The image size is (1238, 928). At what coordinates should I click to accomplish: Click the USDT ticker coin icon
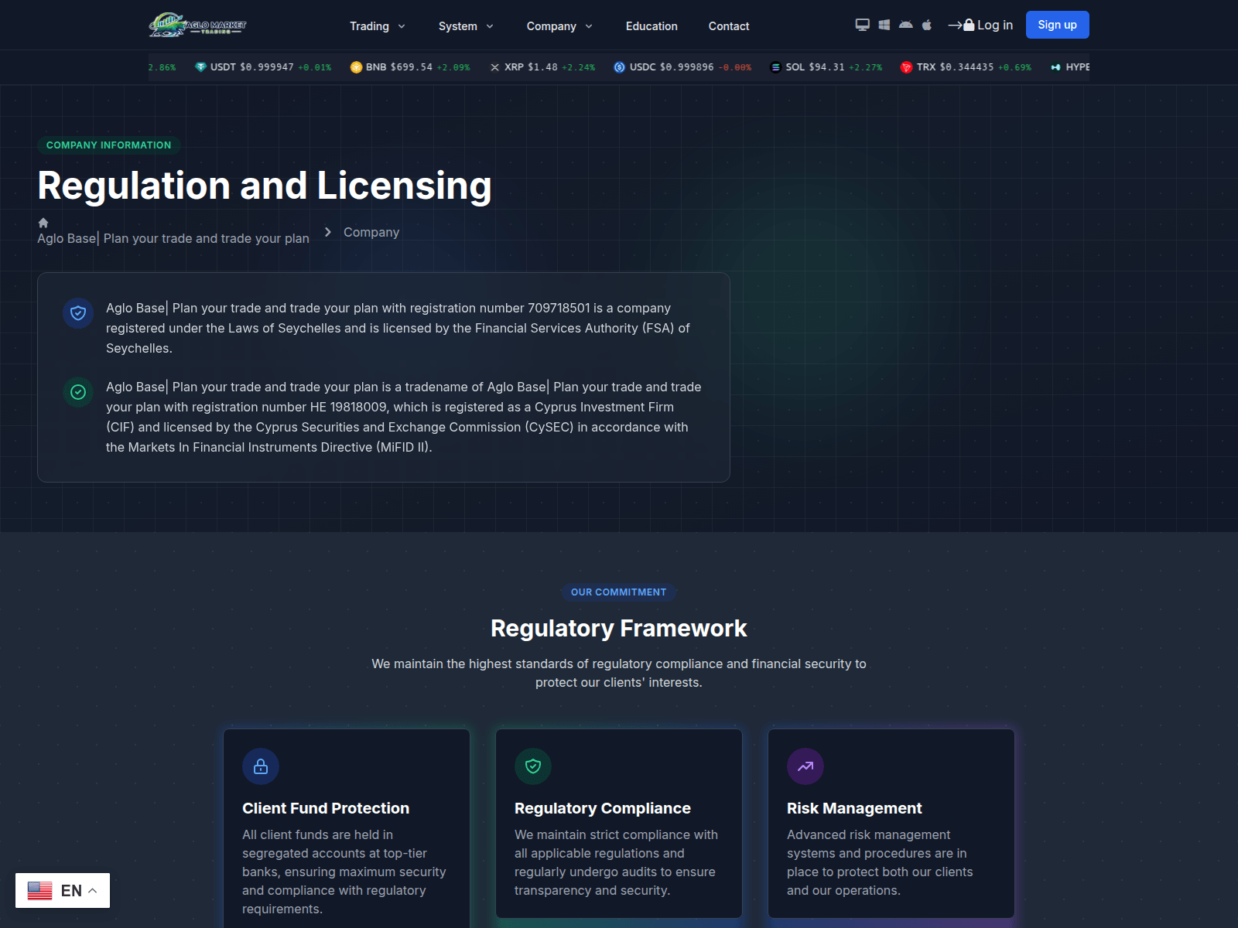[201, 67]
